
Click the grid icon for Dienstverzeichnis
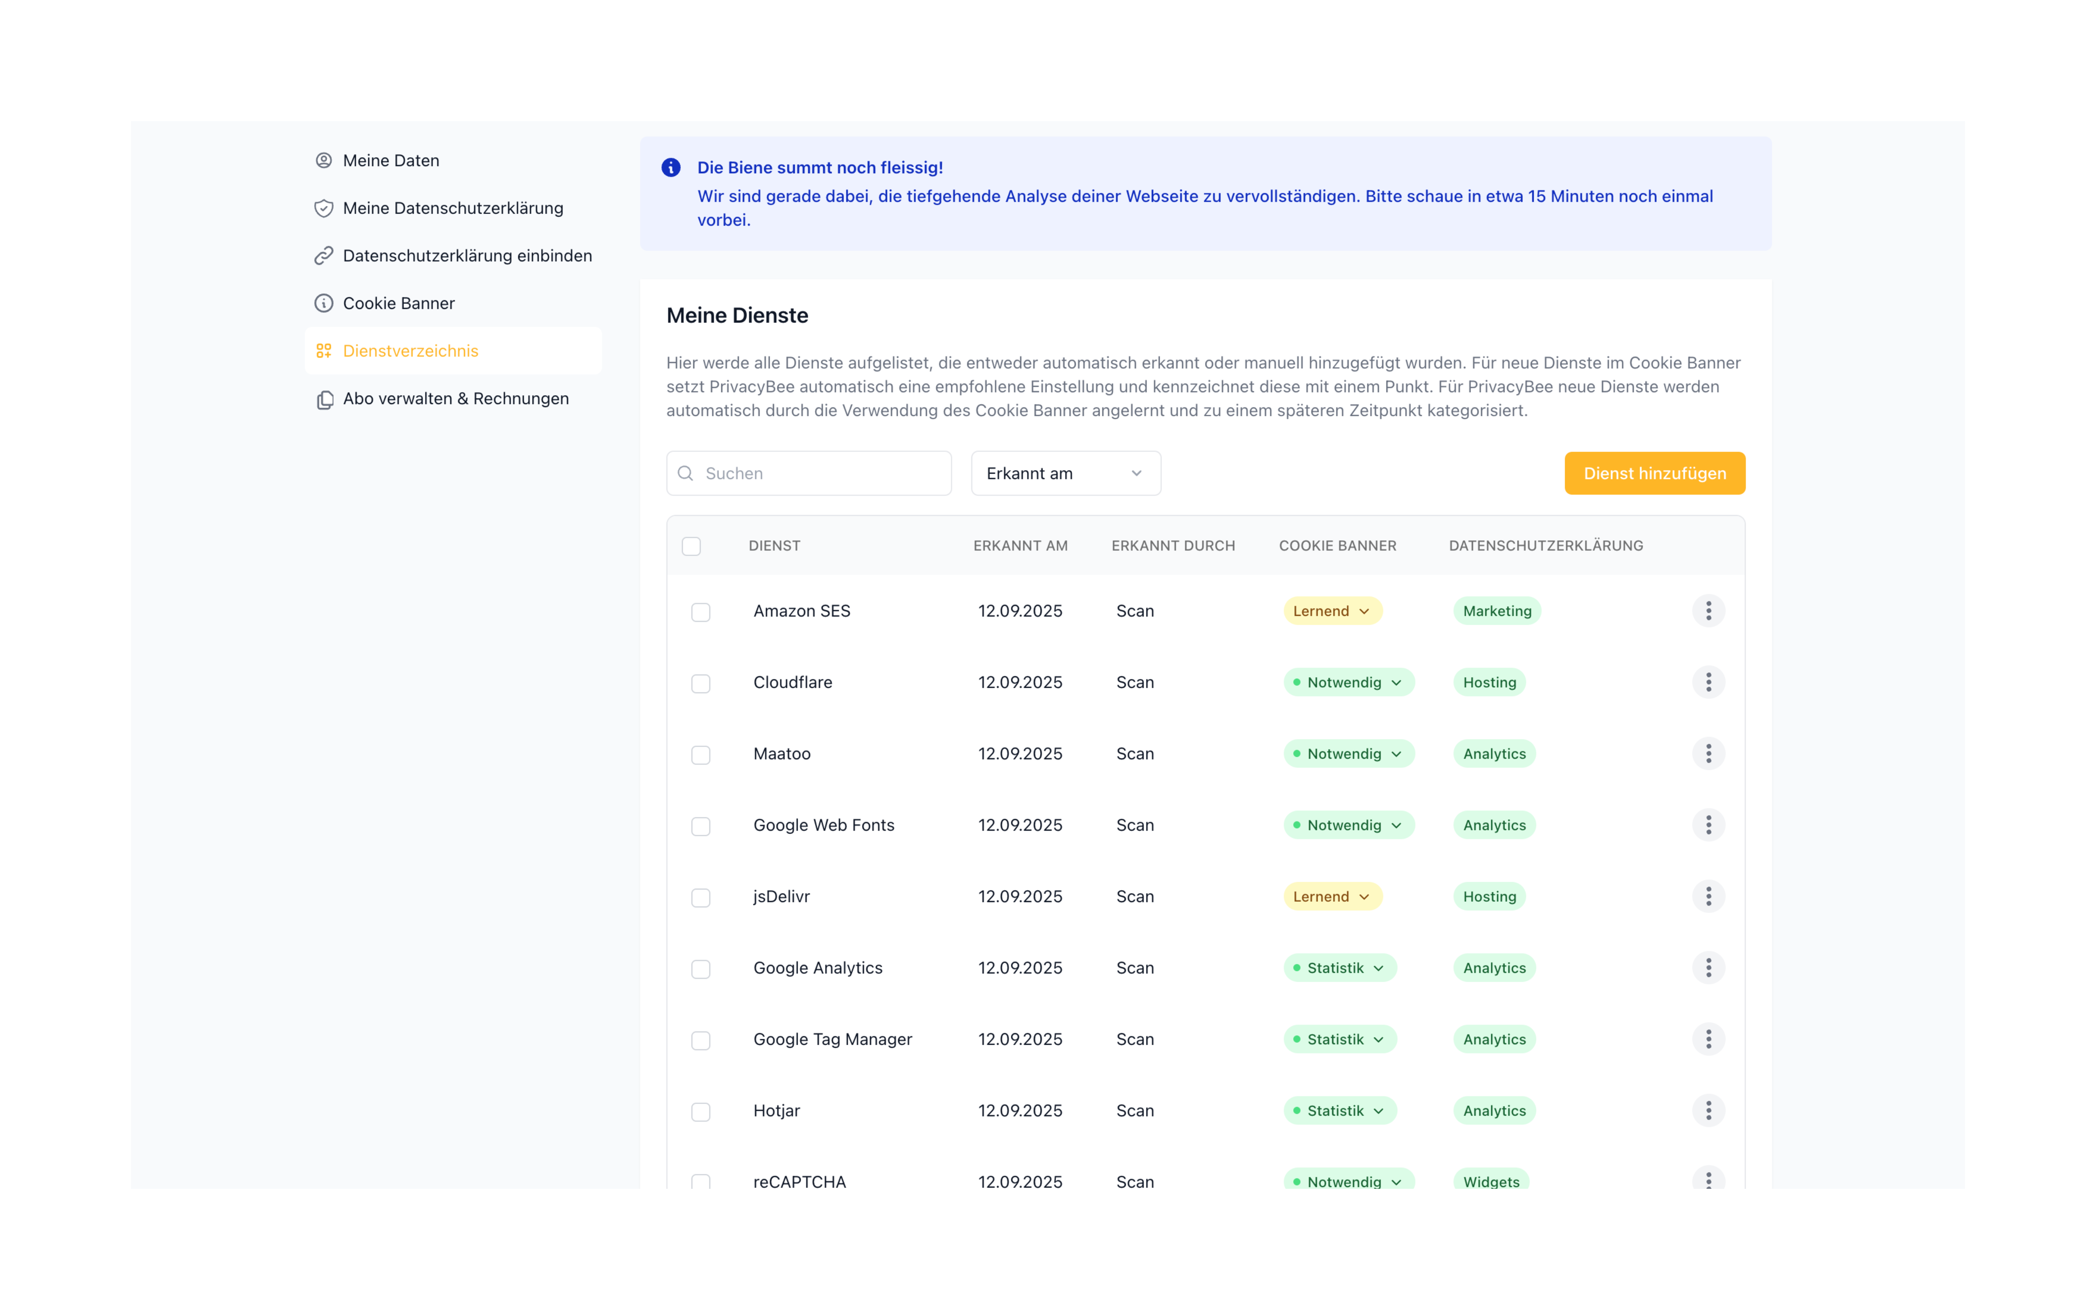coord(323,351)
